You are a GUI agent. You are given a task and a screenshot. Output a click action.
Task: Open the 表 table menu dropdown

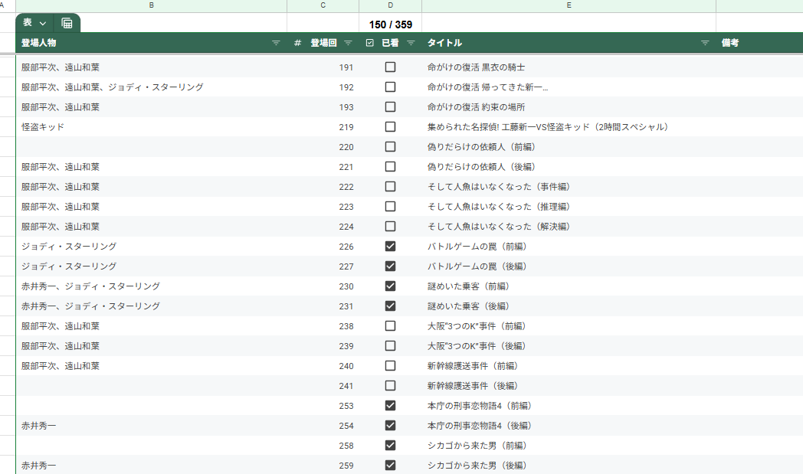pyautogui.click(x=34, y=23)
